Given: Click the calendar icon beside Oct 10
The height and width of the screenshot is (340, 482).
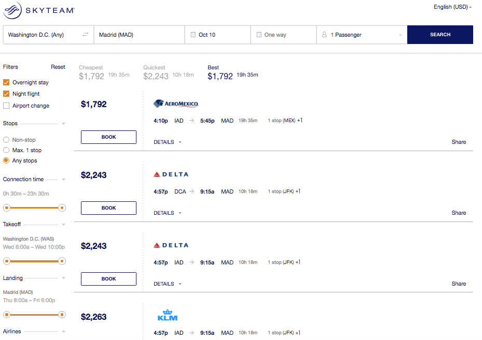Looking at the screenshot, I should pyautogui.click(x=192, y=34).
